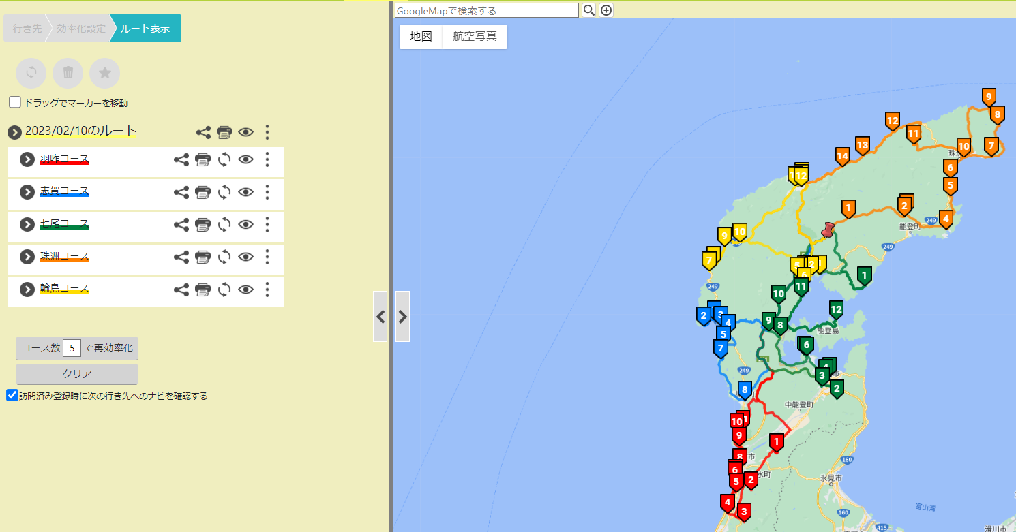Switch the map to 航空写真 view
The image size is (1016, 532).
click(x=475, y=37)
